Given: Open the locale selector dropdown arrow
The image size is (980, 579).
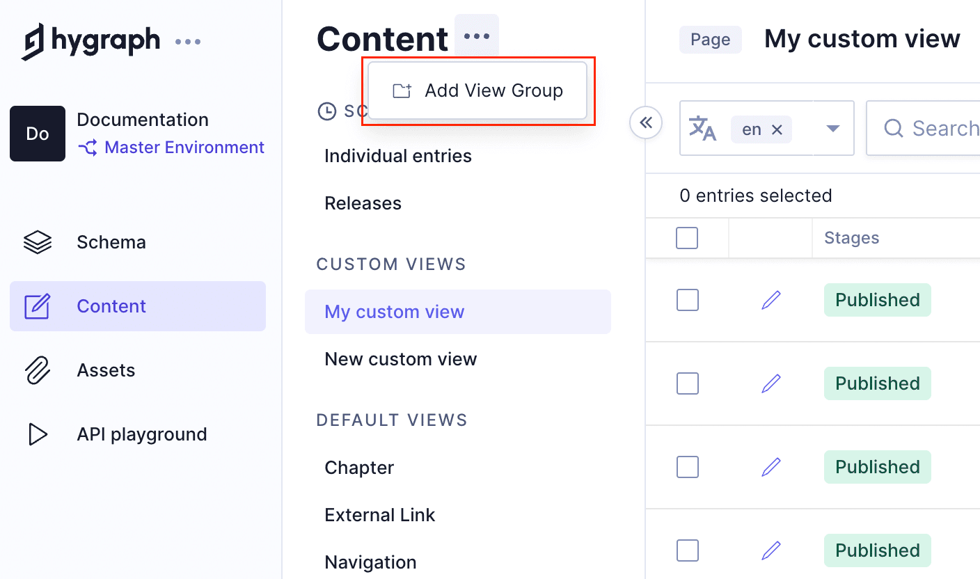Looking at the screenshot, I should pos(832,128).
